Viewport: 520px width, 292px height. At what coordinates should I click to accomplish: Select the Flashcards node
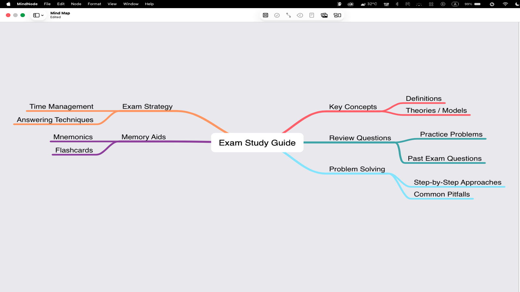74,150
